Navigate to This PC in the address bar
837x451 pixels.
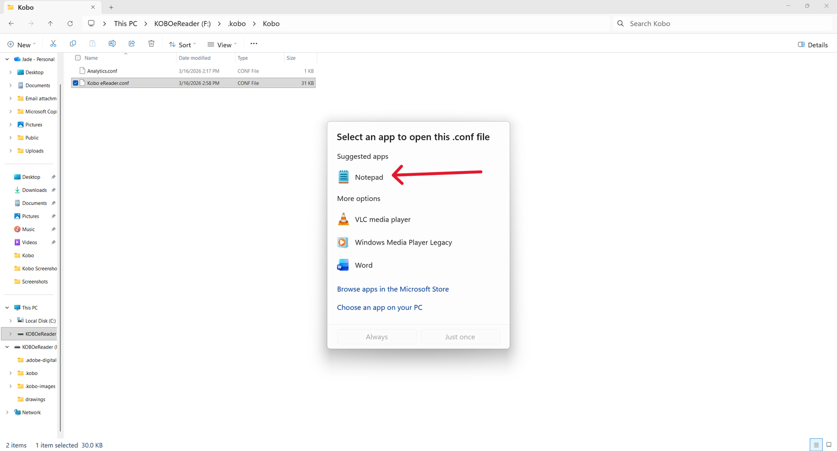(x=125, y=23)
